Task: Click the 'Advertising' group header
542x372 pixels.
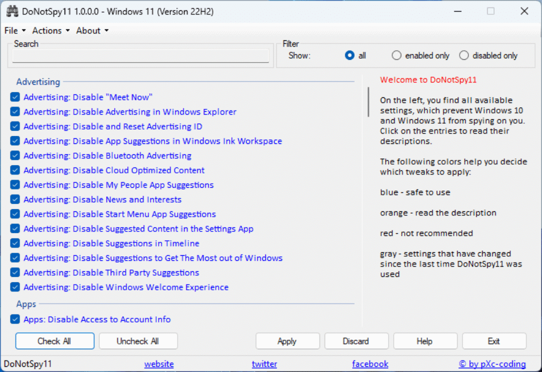Action: tap(38, 82)
